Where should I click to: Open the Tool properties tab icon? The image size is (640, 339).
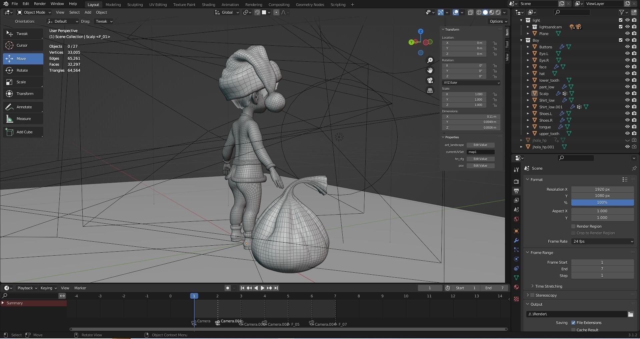coord(516,170)
